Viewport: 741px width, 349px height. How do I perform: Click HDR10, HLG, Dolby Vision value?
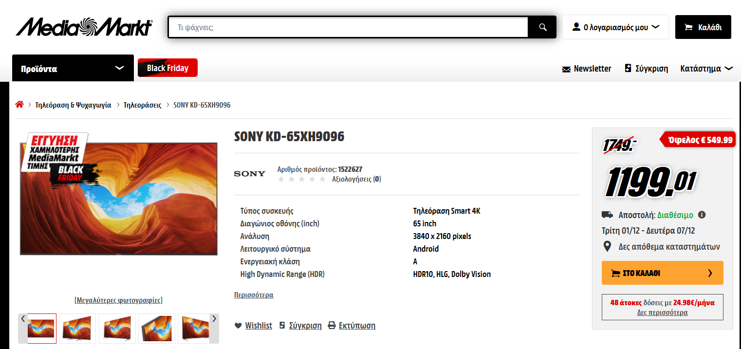click(452, 275)
